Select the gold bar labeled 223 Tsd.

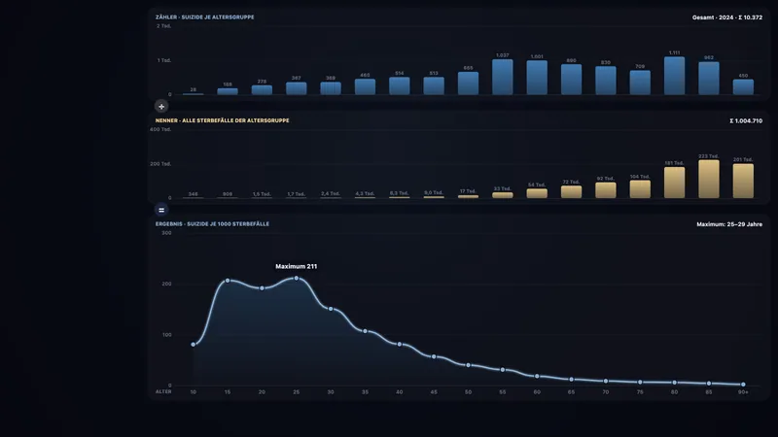coord(709,179)
